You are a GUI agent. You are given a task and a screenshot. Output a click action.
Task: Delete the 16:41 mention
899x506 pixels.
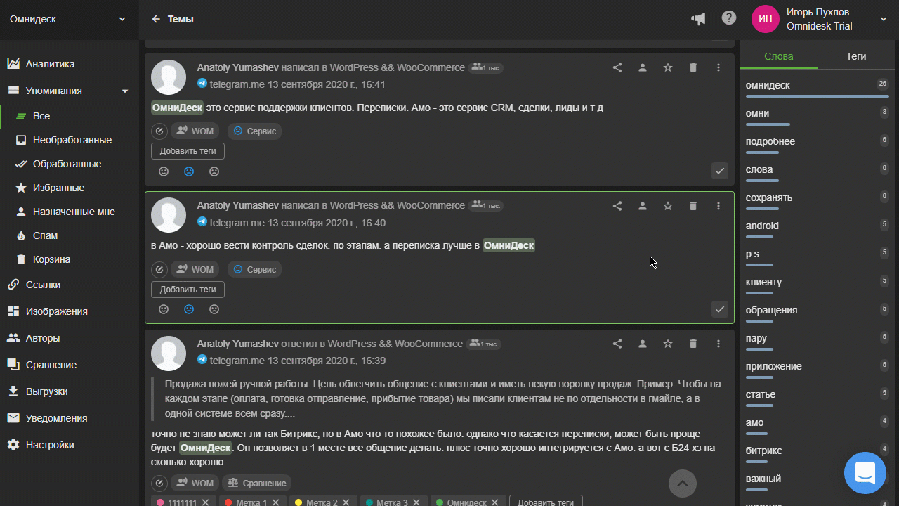[693, 67]
